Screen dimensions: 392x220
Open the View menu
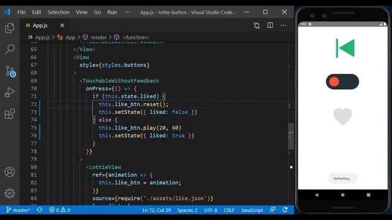(x=81, y=12)
